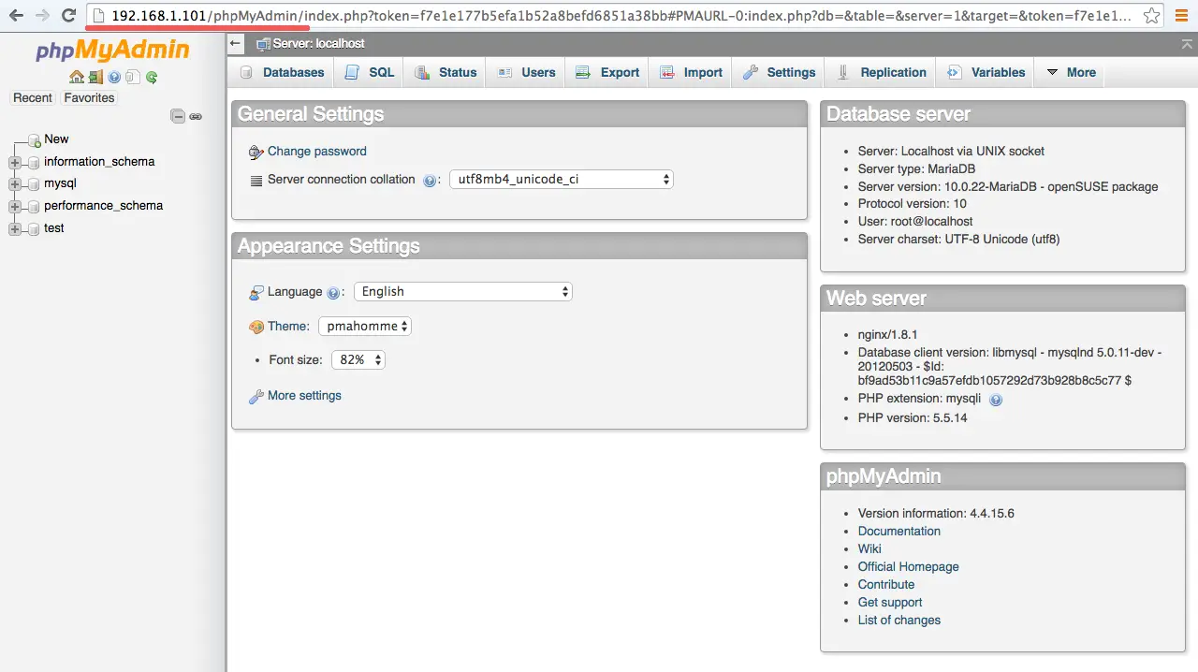Screen dimensions: 1198x672
Task: Click the Collapse all minus icon in navigation
Action: (178, 117)
